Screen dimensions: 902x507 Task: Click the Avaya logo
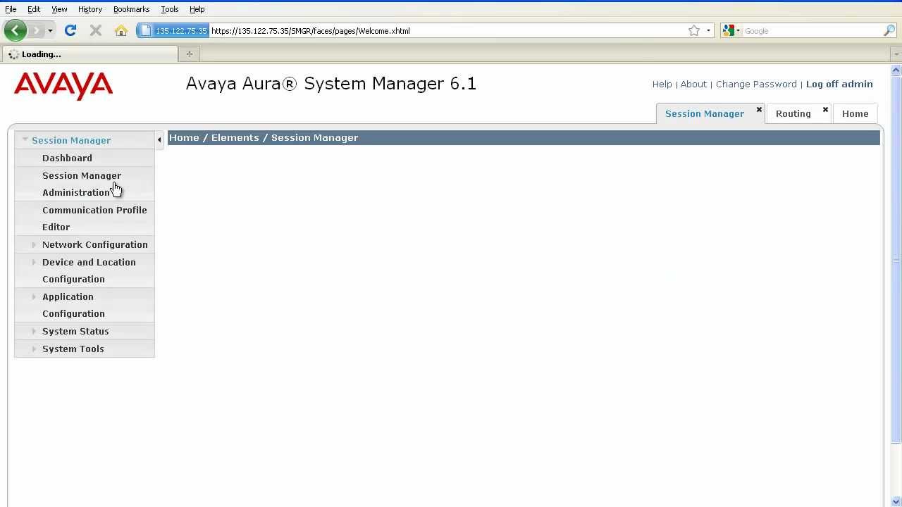tap(63, 85)
